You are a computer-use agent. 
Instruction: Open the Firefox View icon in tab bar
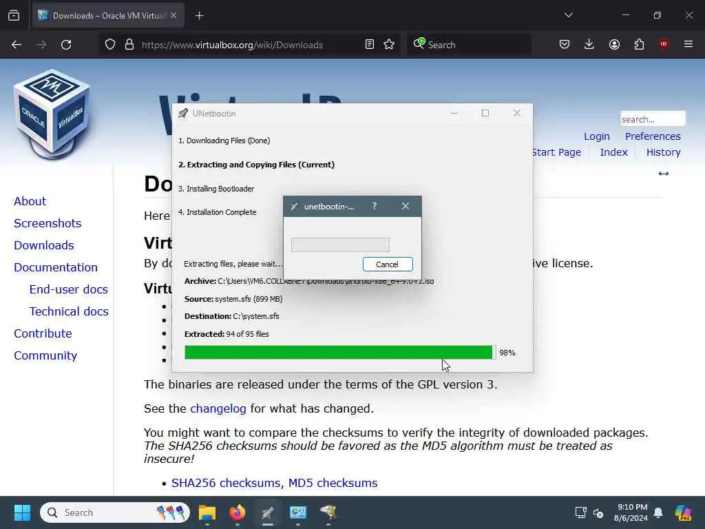click(14, 15)
